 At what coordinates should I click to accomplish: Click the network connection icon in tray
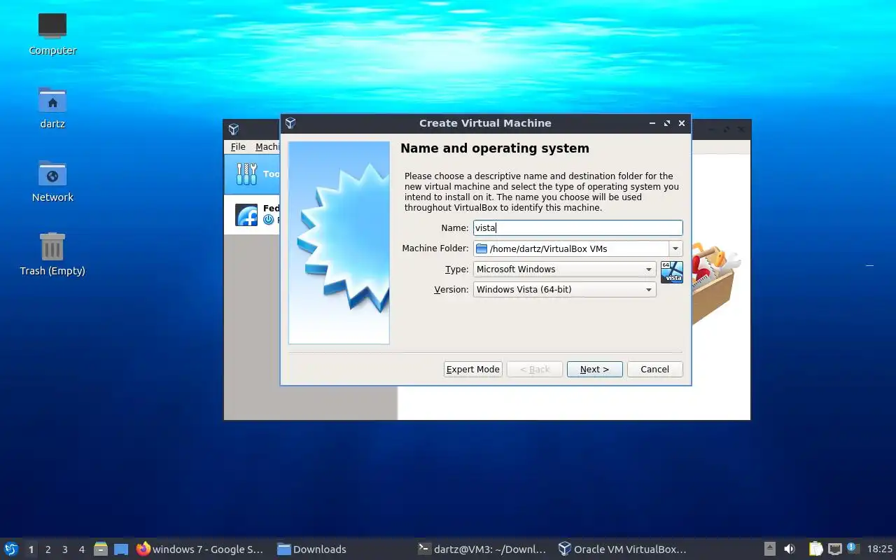click(834, 549)
